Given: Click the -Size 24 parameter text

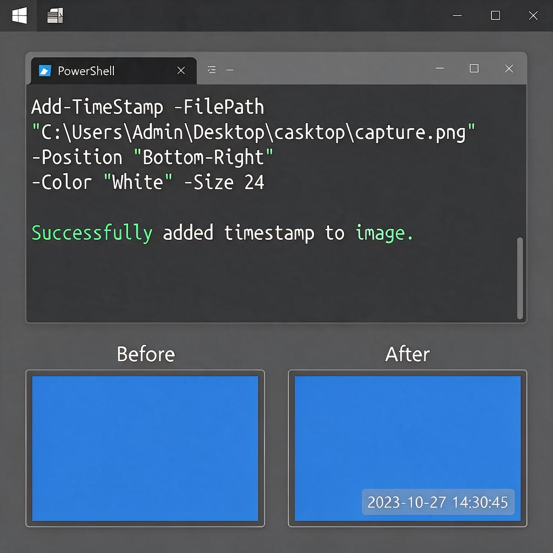Looking at the screenshot, I should point(224,183).
